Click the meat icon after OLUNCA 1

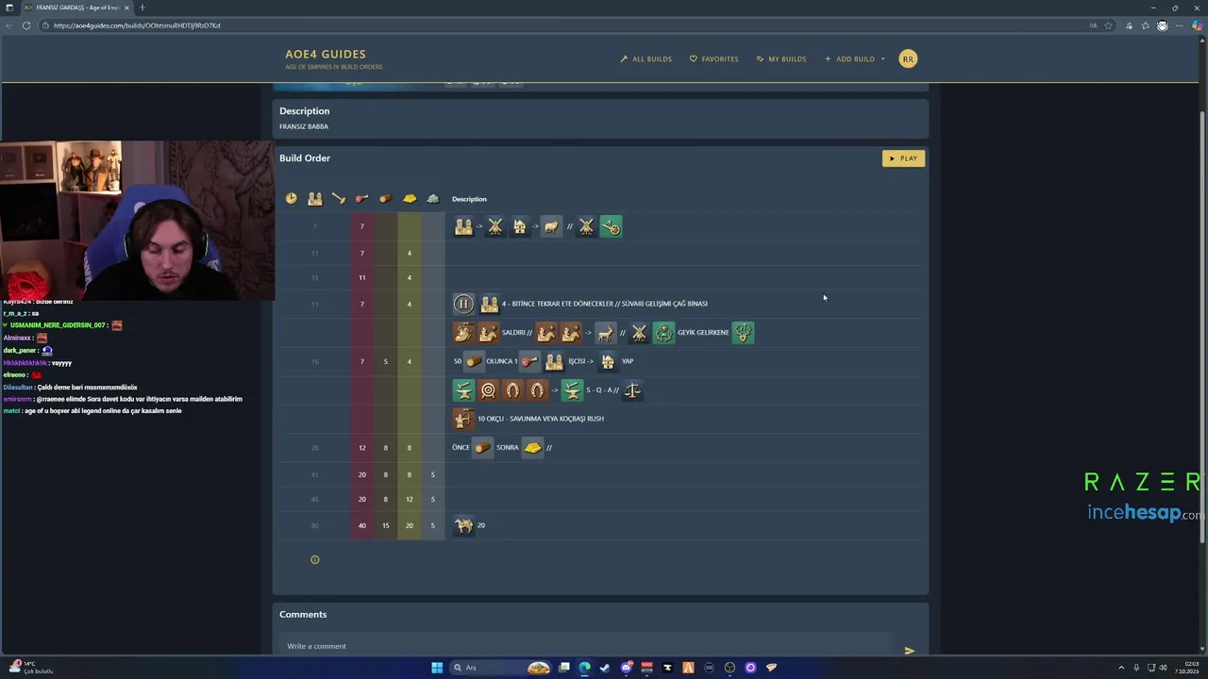tap(529, 361)
